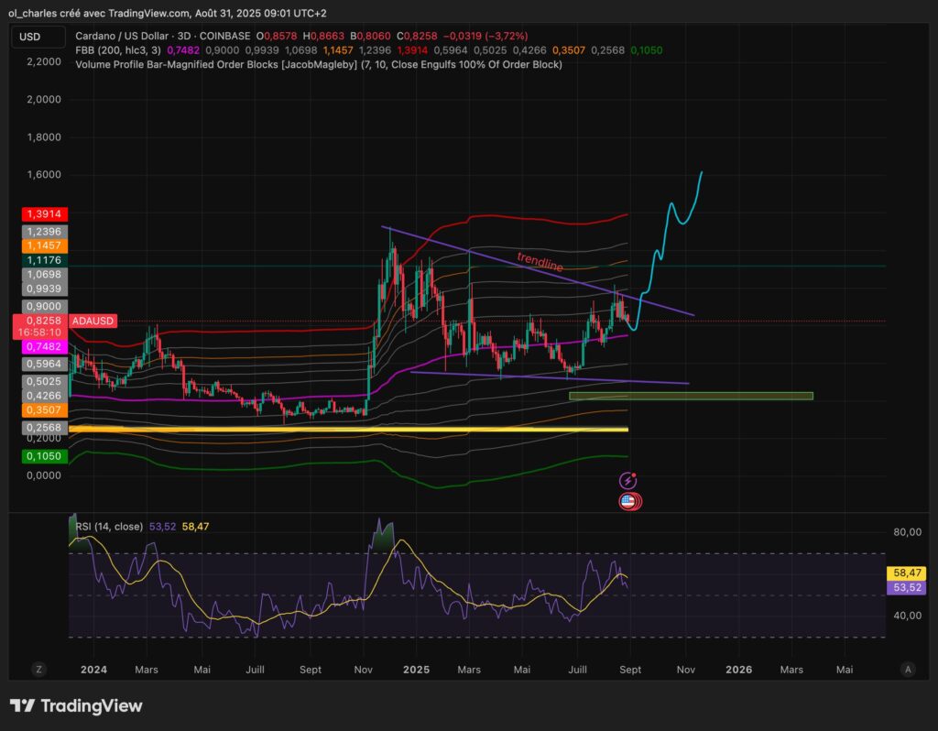Click the Z timezone icon at bottom-left
This screenshot has width=938, height=731.
coord(38,670)
